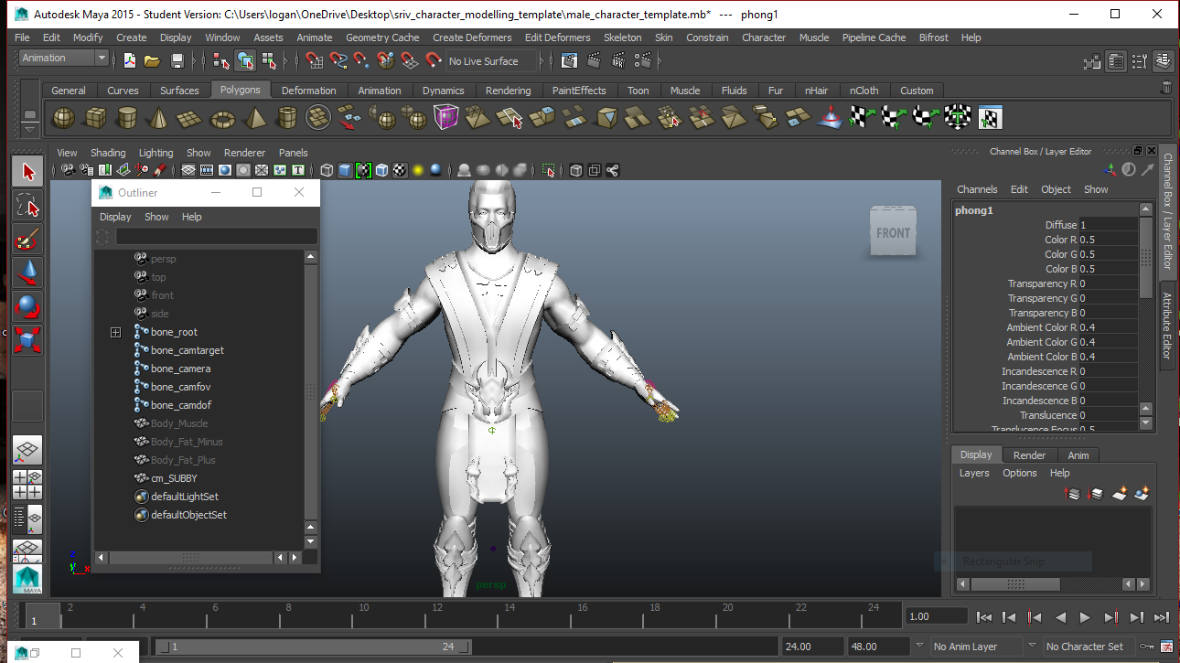1180x663 pixels.
Task: Switch to the Anim layer tab
Action: 1078,455
